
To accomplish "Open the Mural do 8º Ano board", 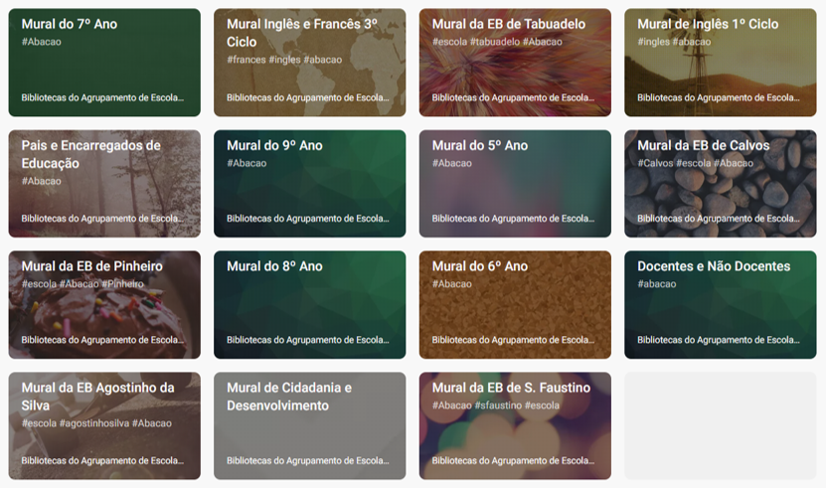I will tap(310, 304).
